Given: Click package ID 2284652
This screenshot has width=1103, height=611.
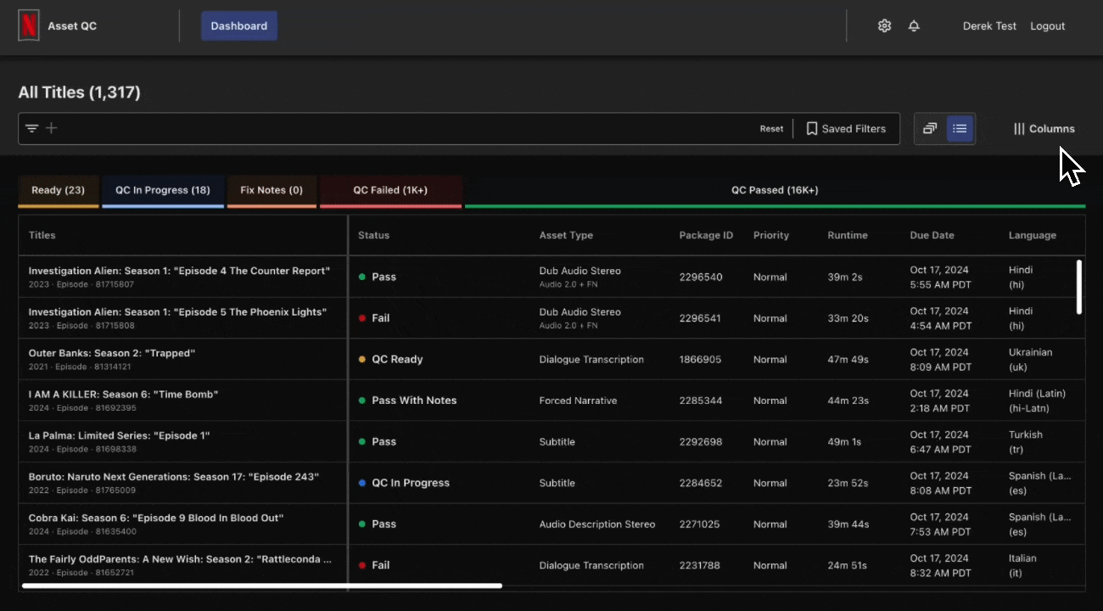Looking at the screenshot, I should 701,483.
